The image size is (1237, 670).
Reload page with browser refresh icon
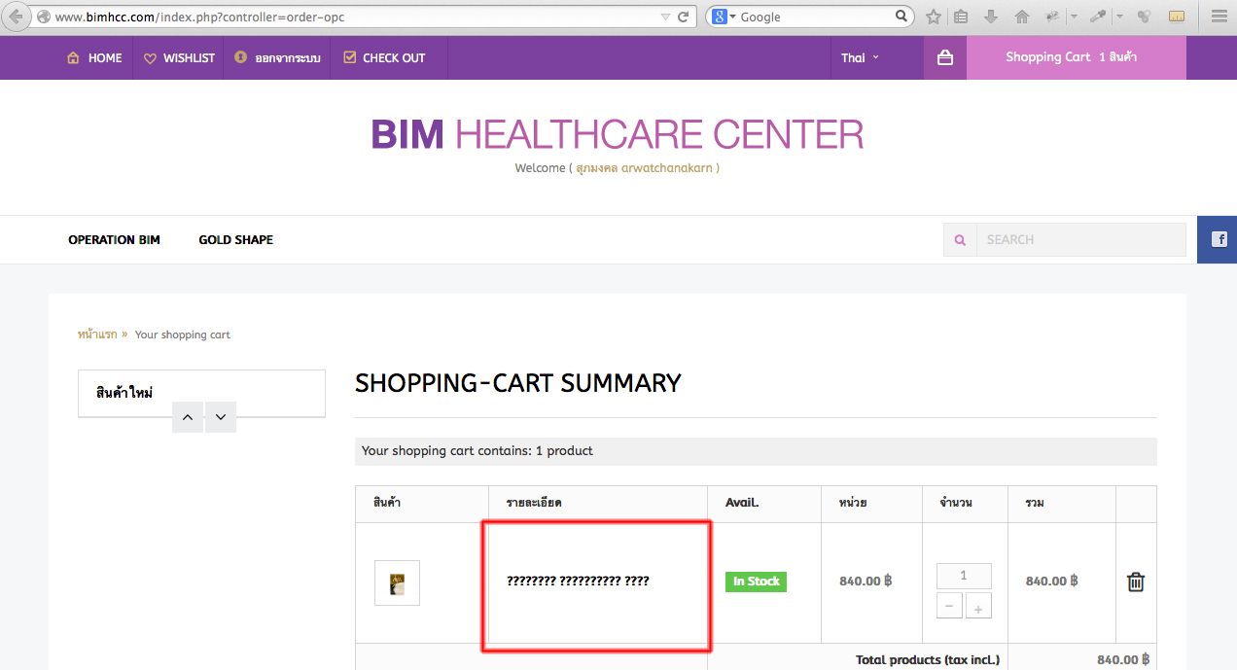(684, 17)
